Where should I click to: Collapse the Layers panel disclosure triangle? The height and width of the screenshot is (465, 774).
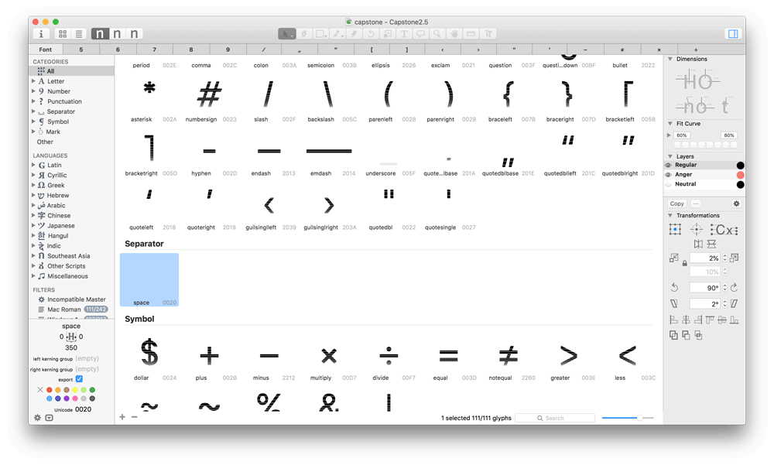point(669,156)
